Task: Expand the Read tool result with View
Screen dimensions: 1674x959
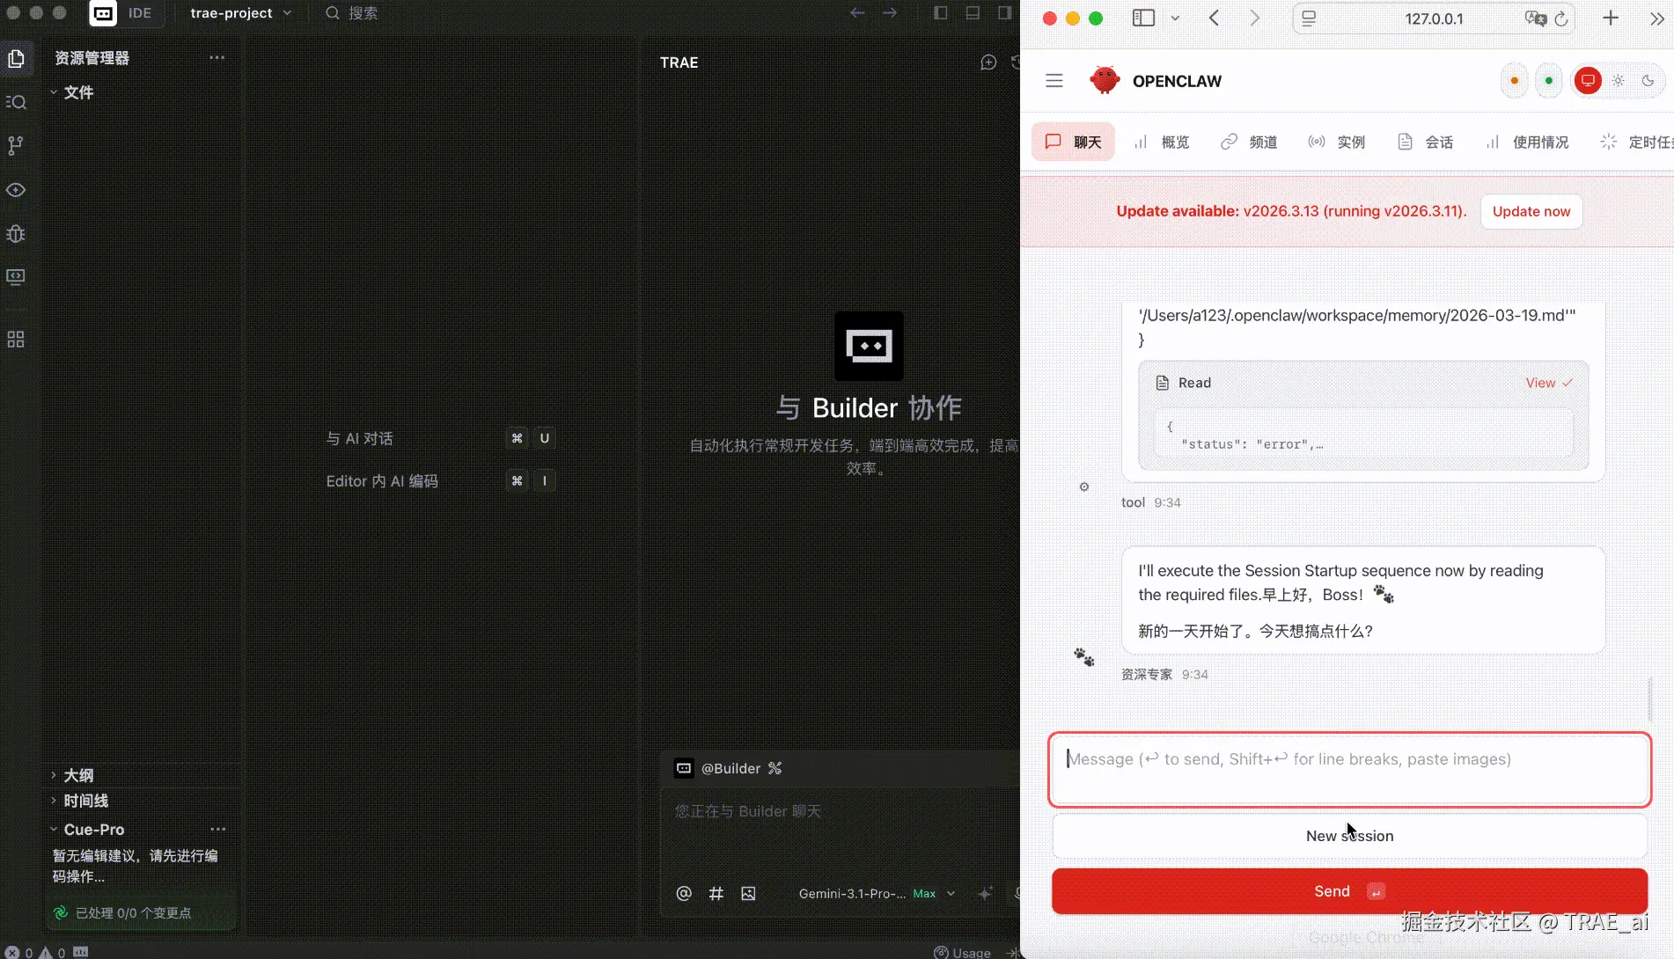Action: point(1548,383)
